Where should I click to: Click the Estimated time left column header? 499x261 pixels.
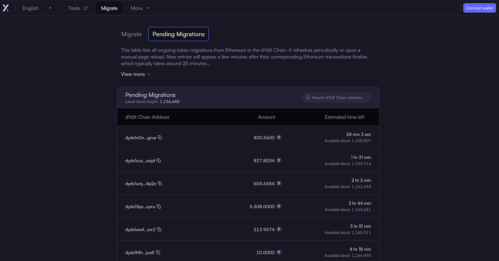(344, 117)
